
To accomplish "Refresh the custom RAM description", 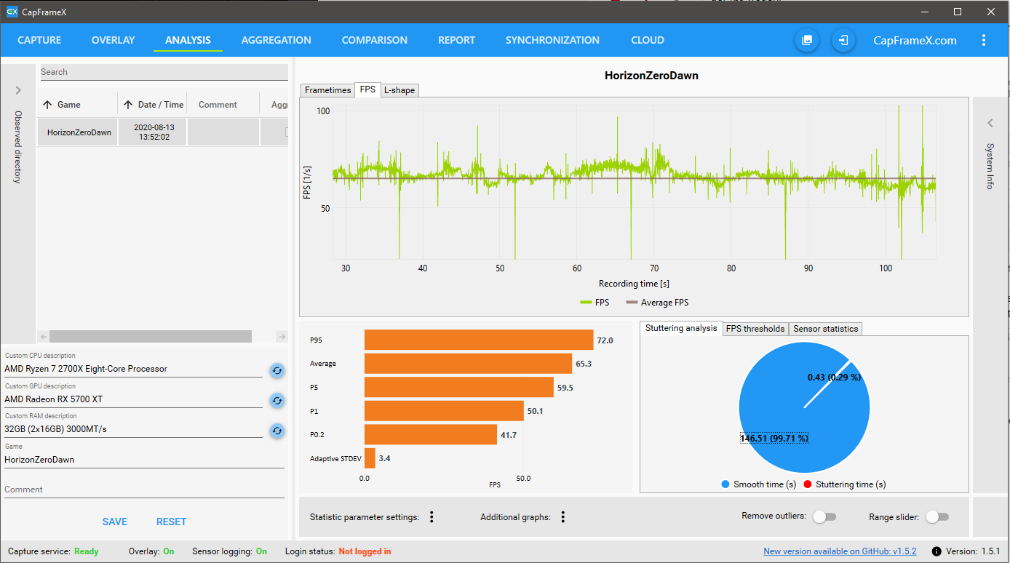I will coord(277,431).
